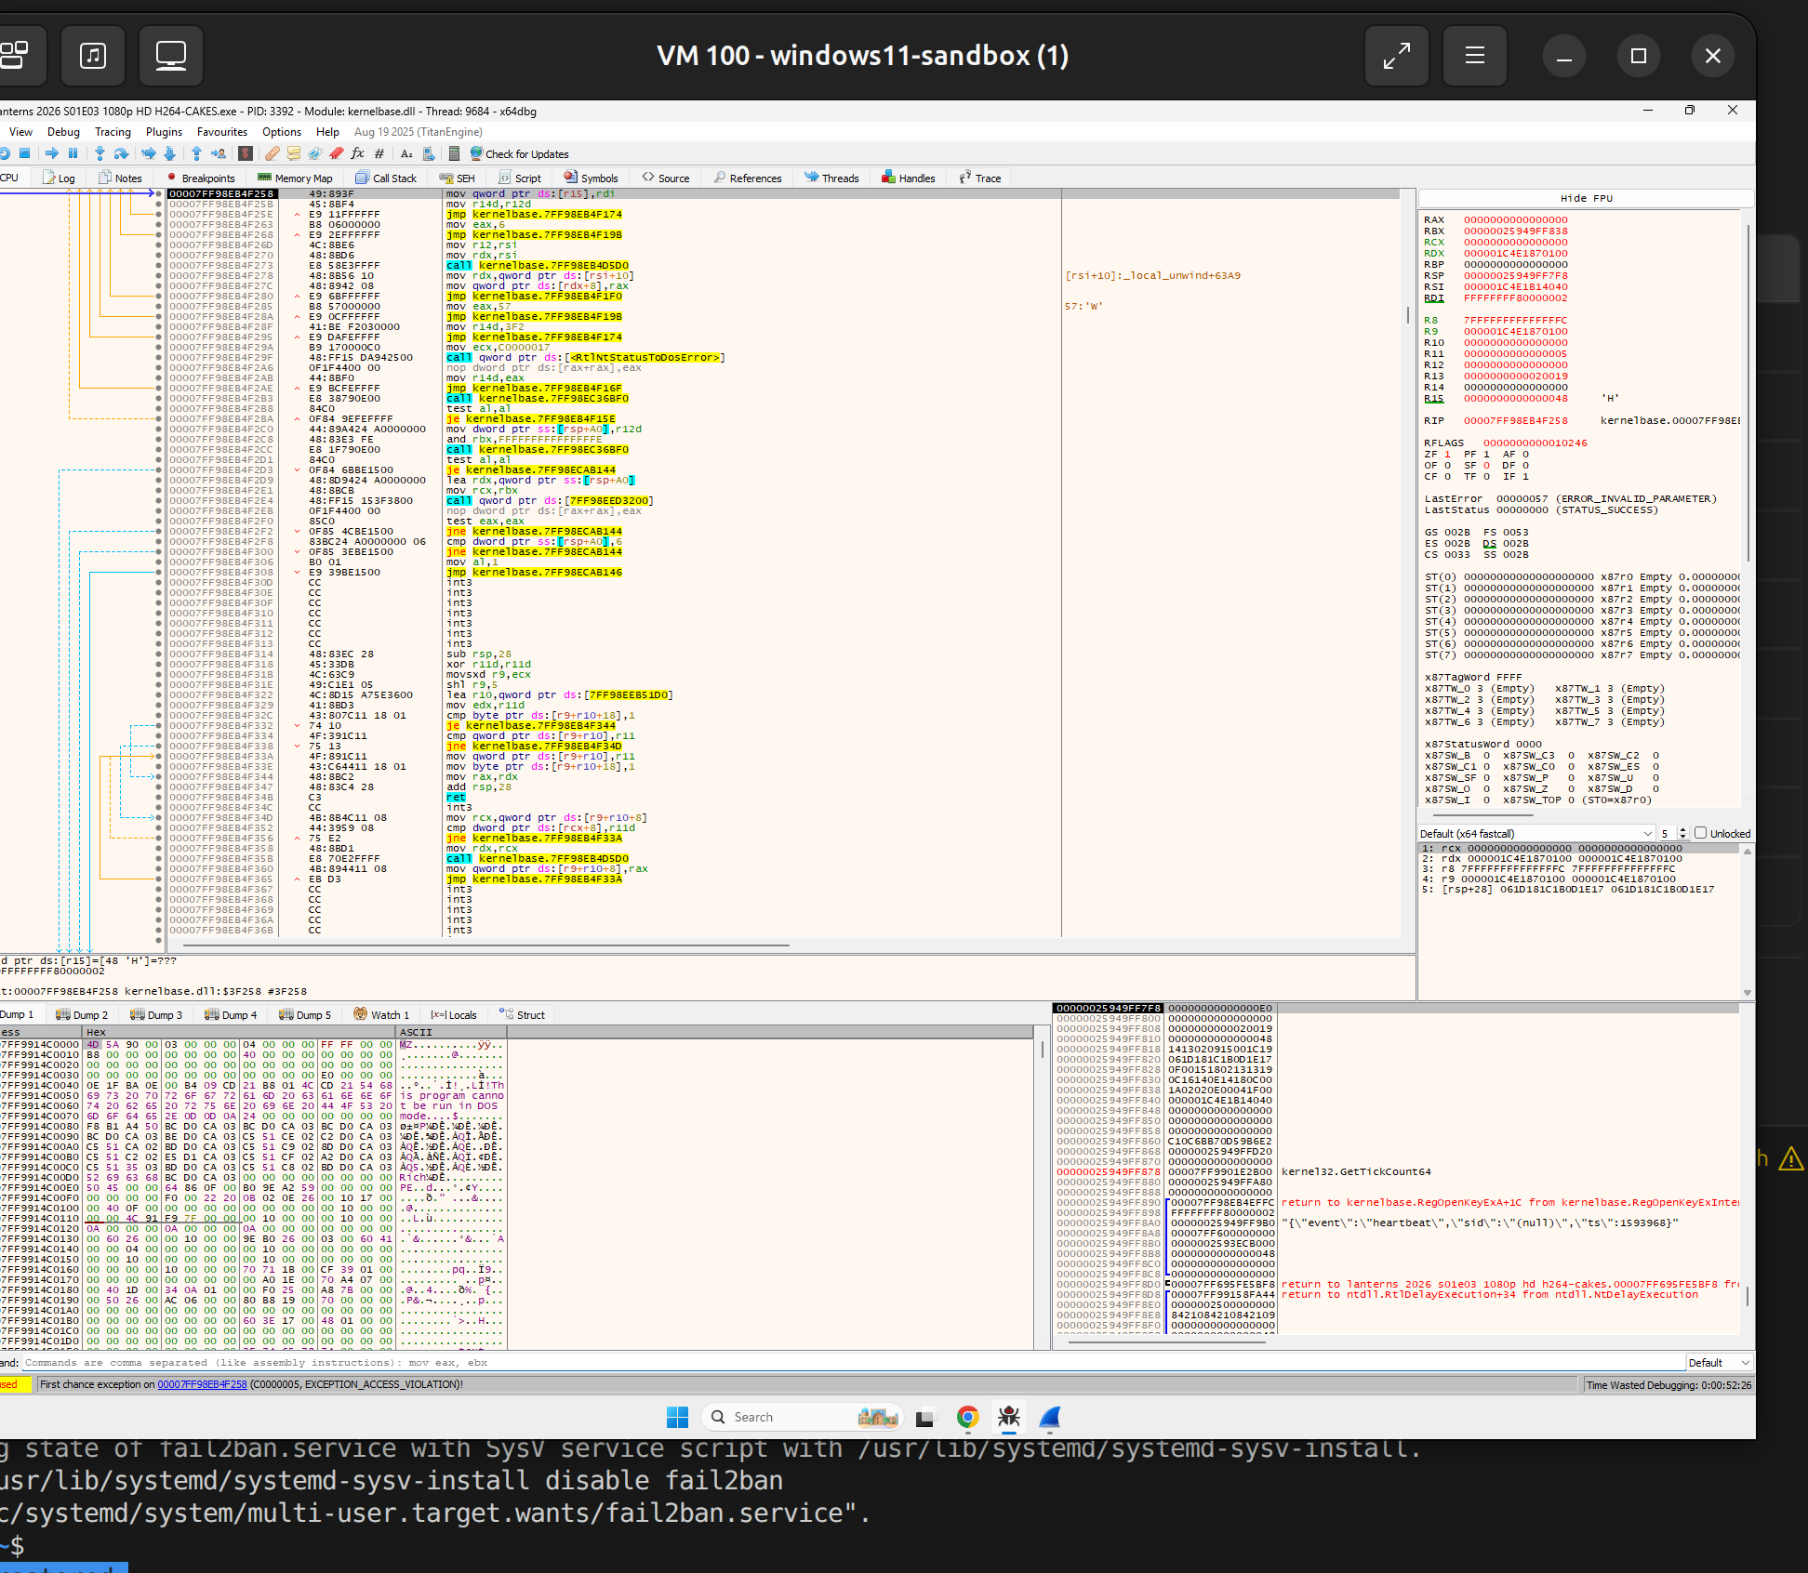Click Execute till return icon

click(196, 153)
